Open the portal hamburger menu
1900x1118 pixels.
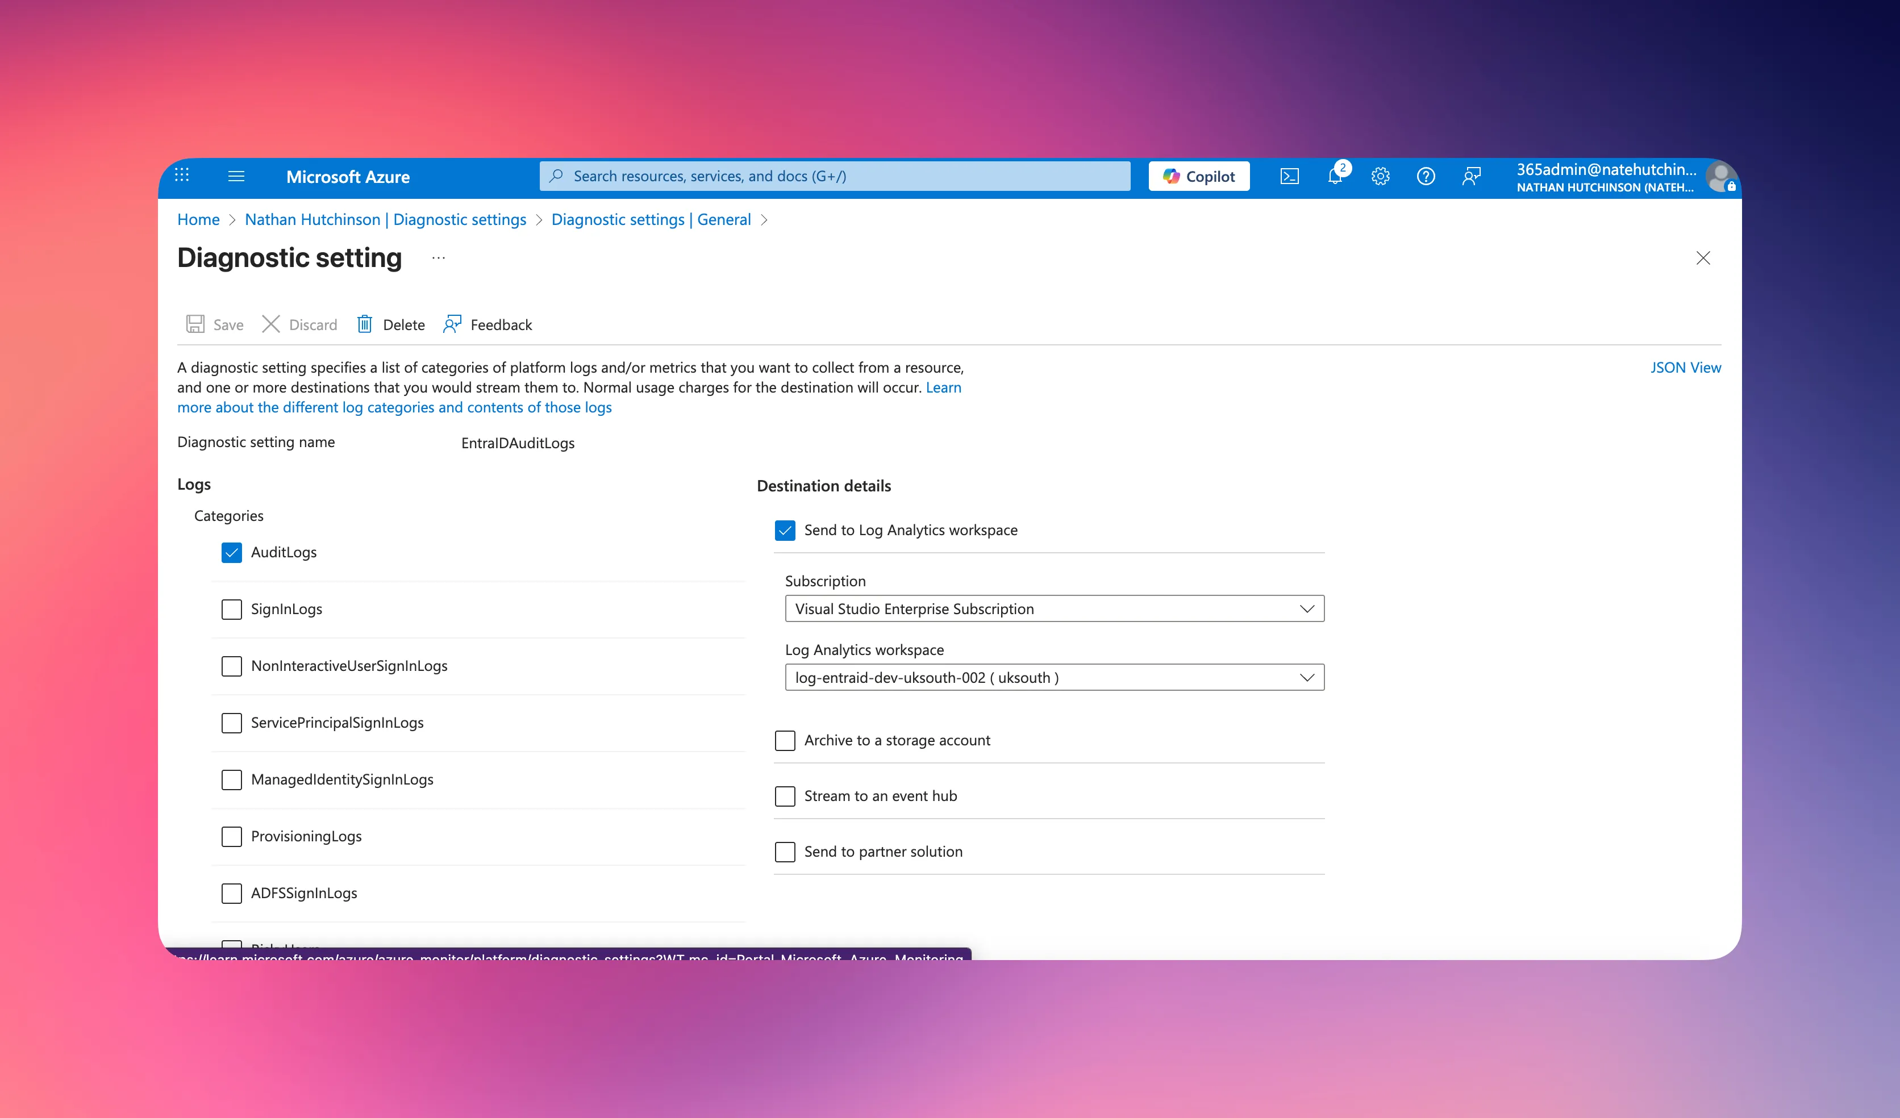[x=236, y=177]
